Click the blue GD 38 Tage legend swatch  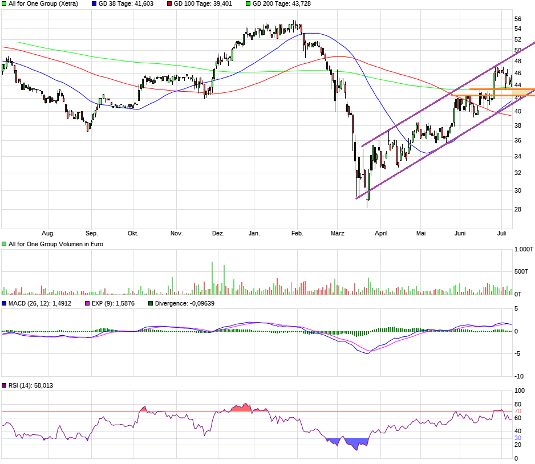(x=94, y=3)
